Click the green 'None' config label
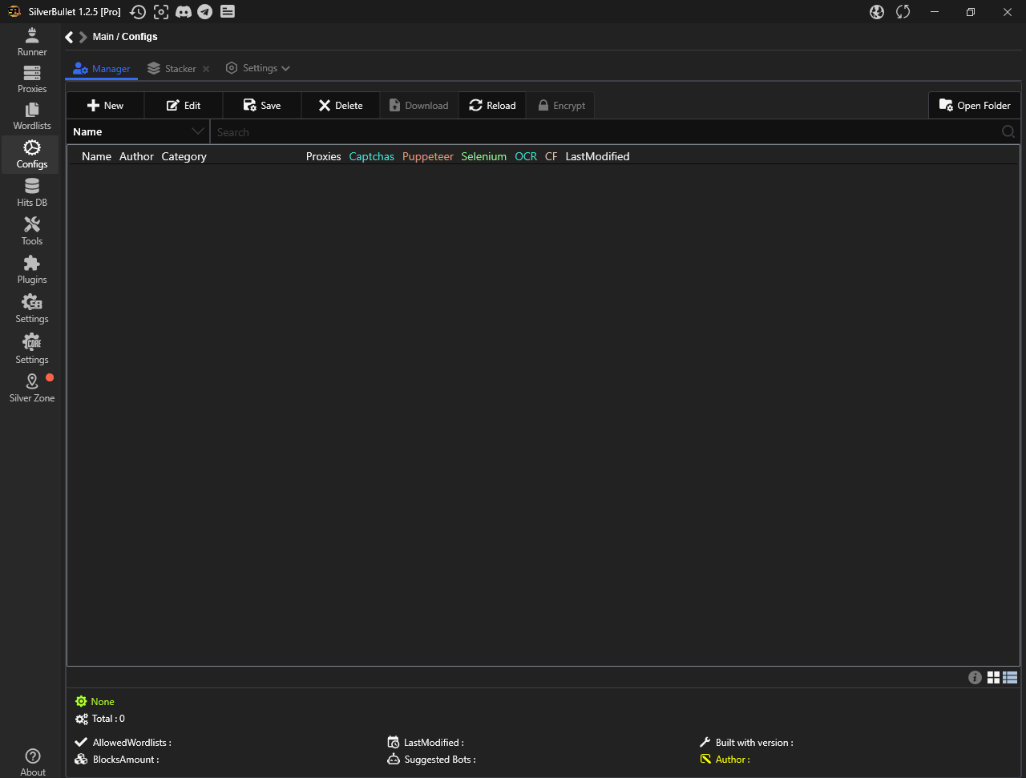The height and width of the screenshot is (778, 1026). (x=103, y=702)
